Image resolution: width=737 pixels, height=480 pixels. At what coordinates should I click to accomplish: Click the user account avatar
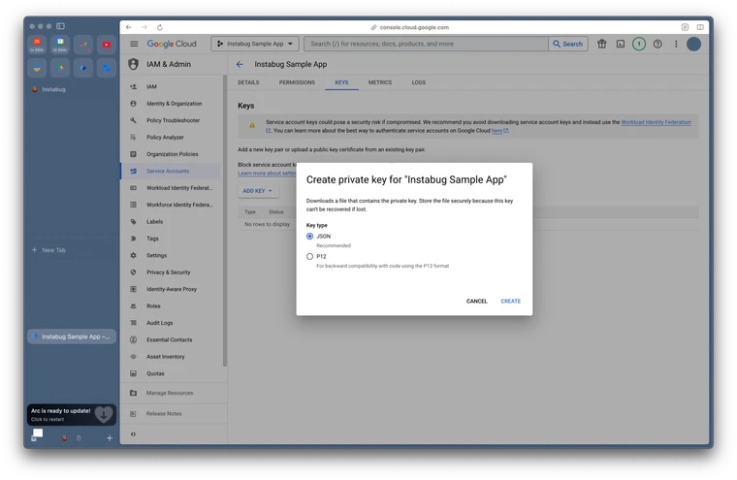694,44
